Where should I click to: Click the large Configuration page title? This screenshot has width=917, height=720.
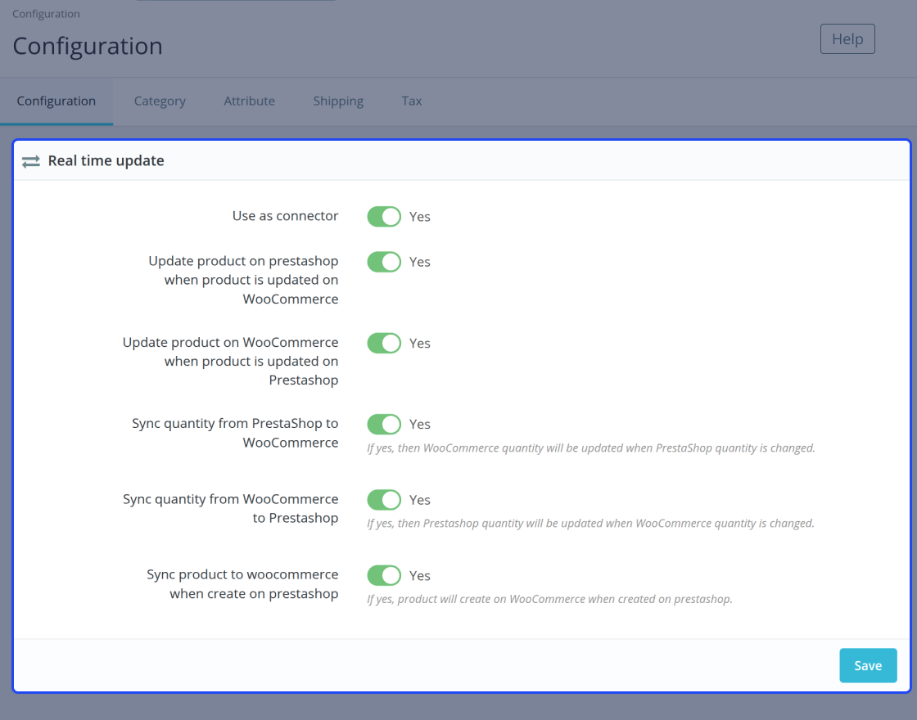click(x=88, y=46)
